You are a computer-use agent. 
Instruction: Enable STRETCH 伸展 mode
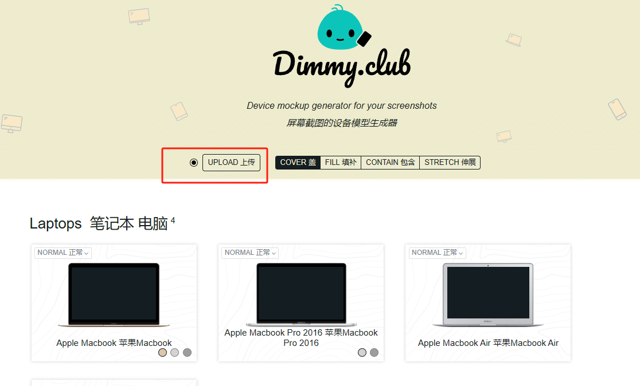click(450, 162)
